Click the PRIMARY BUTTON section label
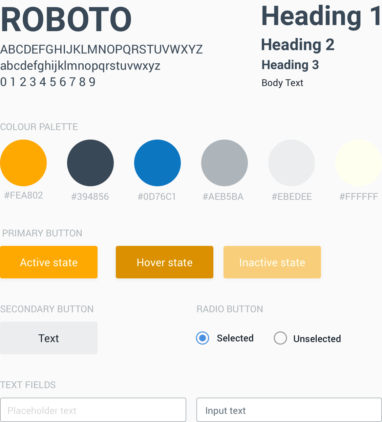 [42, 233]
